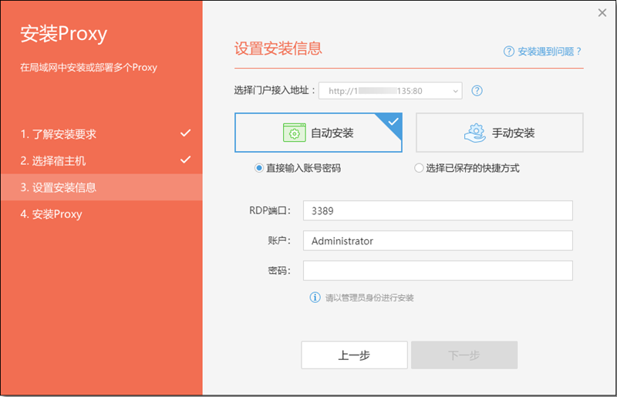
Task: Click the dropdown arrow for portal address
Action: [454, 91]
